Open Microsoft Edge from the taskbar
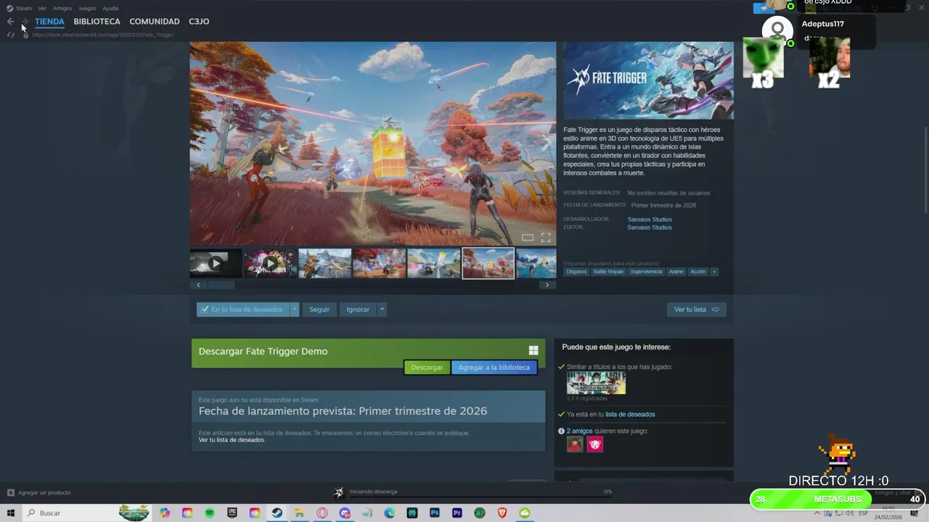Screen dimensions: 929x522 [390, 513]
